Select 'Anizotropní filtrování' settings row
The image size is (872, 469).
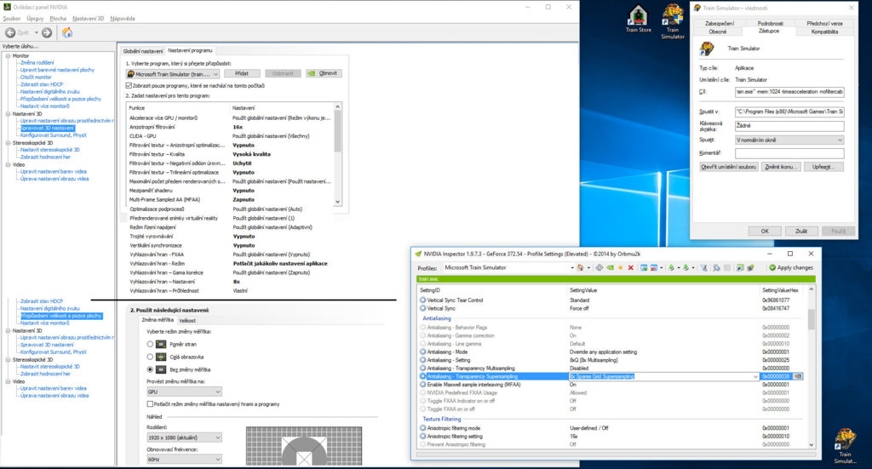coord(230,128)
